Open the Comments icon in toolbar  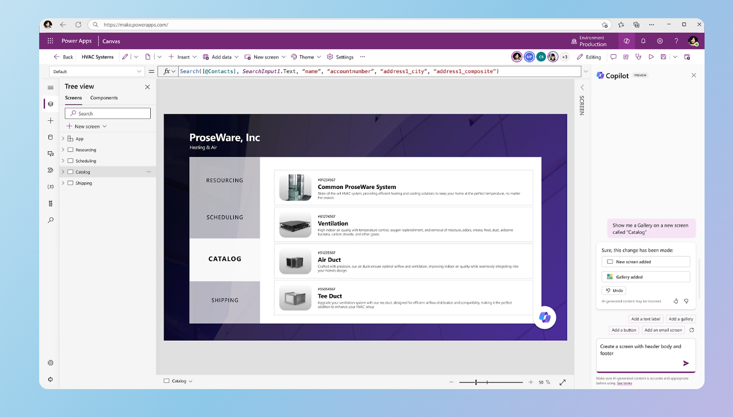(x=613, y=57)
